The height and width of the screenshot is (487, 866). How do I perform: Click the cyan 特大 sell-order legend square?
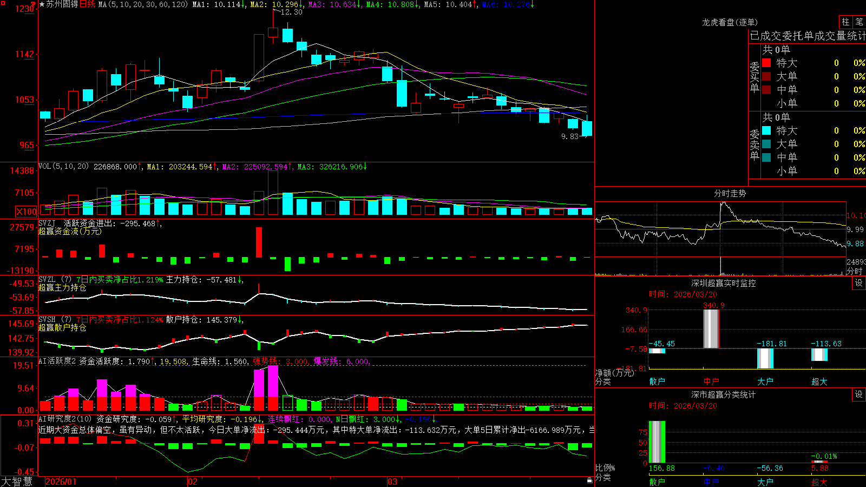[766, 130]
